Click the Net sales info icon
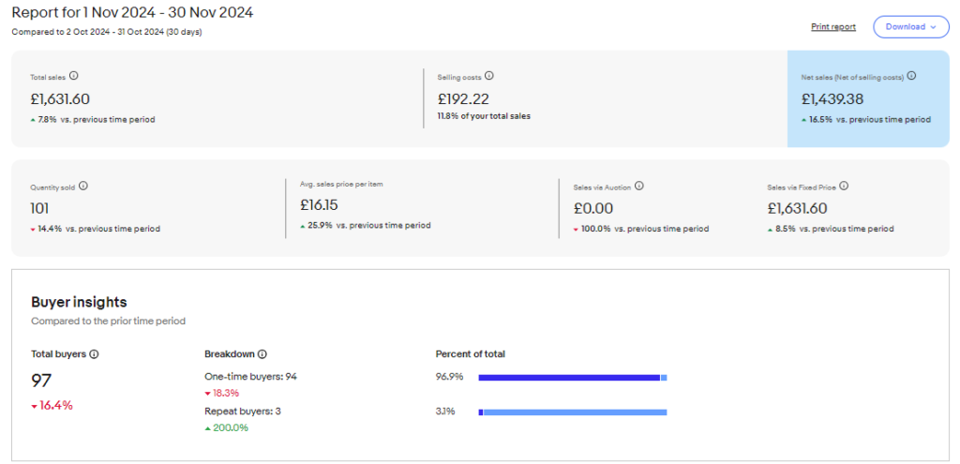 tap(911, 77)
